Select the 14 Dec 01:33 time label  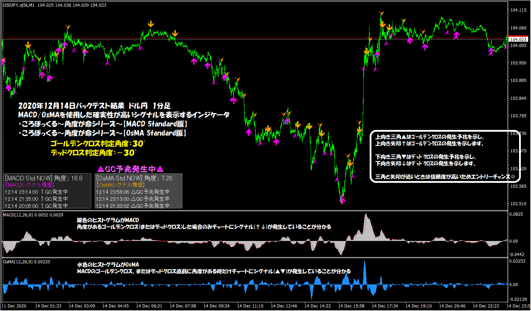click(48, 306)
